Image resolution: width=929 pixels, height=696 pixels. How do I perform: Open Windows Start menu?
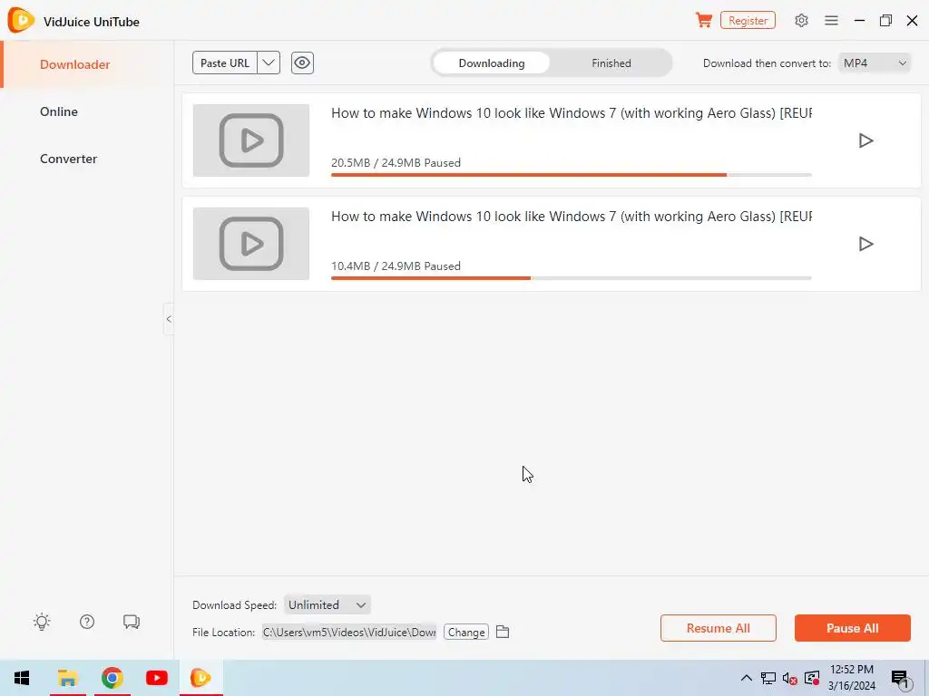pos(22,678)
